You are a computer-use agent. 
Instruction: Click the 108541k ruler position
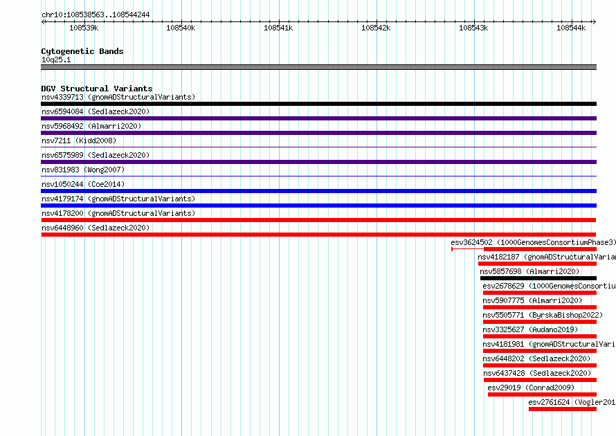[x=278, y=28]
